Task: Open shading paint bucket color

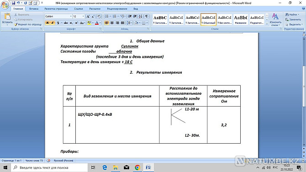Action: click(137, 23)
